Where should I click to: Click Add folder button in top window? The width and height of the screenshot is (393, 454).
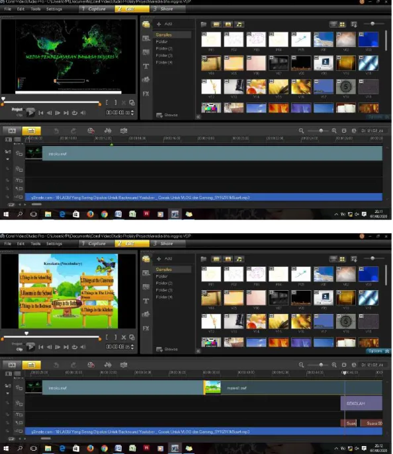tap(165, 24)
